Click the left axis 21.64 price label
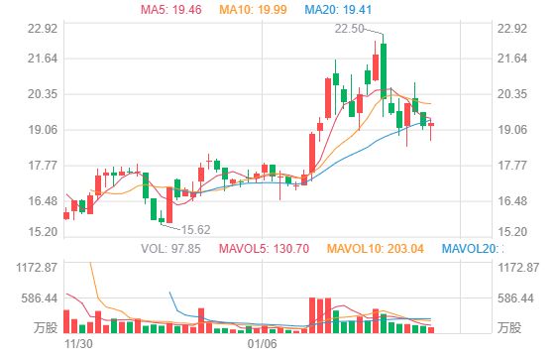555x357 pixels. click(43, 59)
